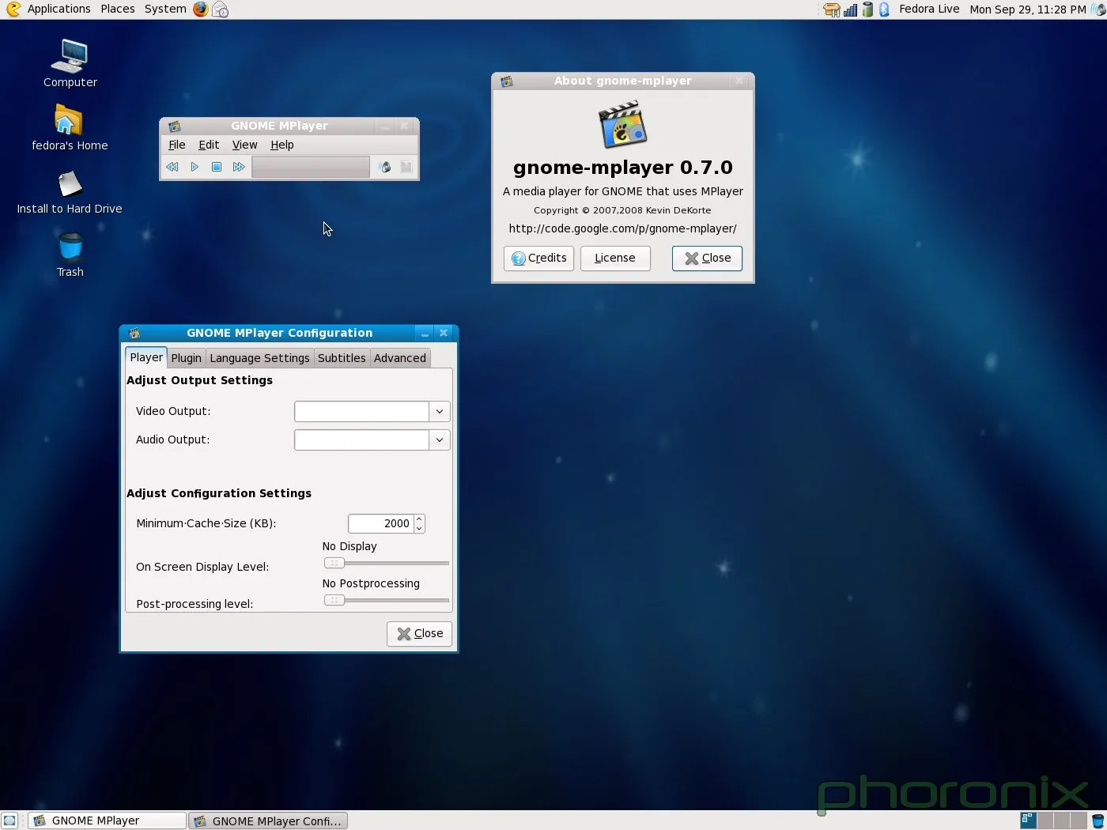The width and height of the screenshot is (1107, 830).
Task: Click the date and time clock
Action: point(1028,9)
